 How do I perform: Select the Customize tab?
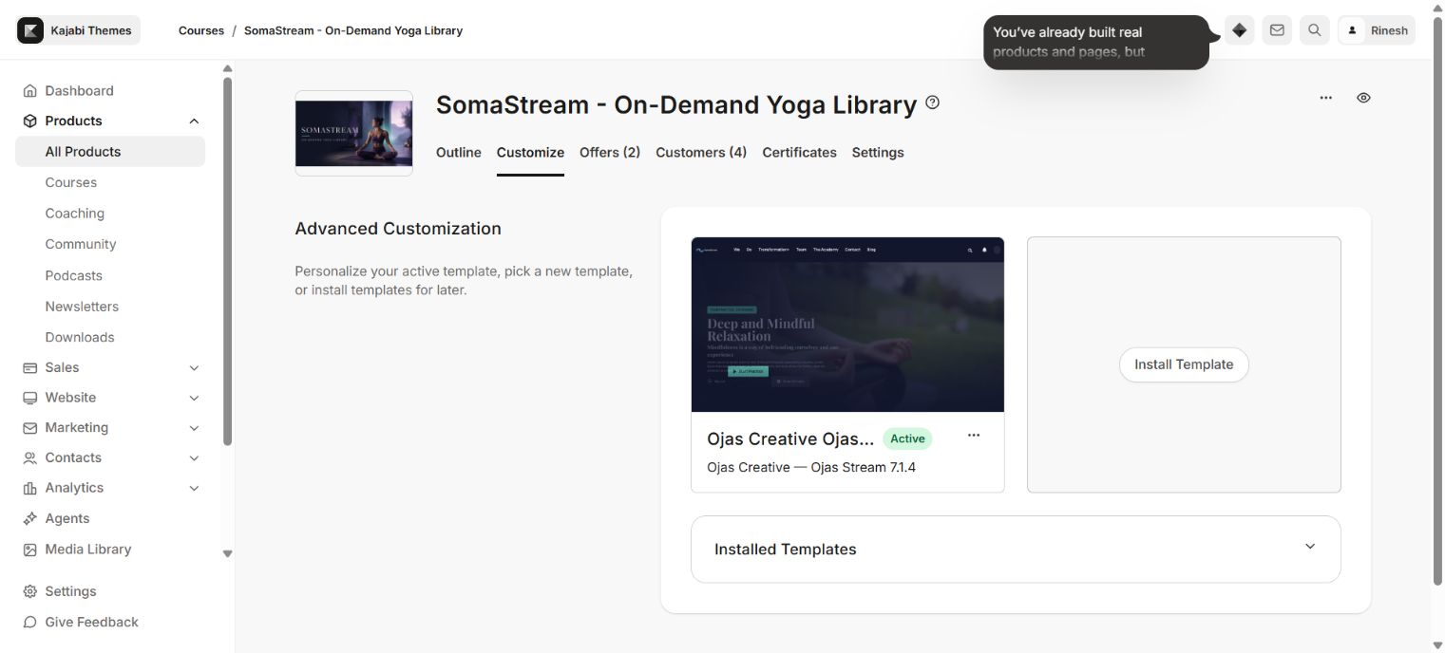point(530,152)
